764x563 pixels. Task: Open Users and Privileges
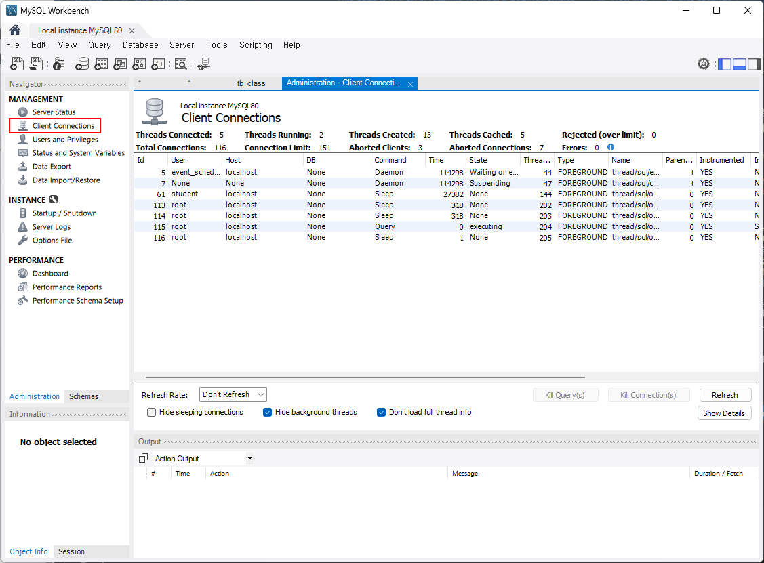pyautogui.click(x=65, y=140)
